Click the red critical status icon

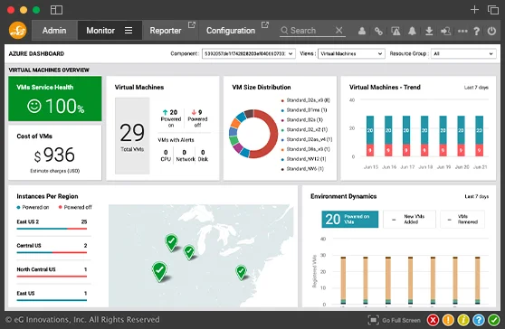click(x=434, y=320)
